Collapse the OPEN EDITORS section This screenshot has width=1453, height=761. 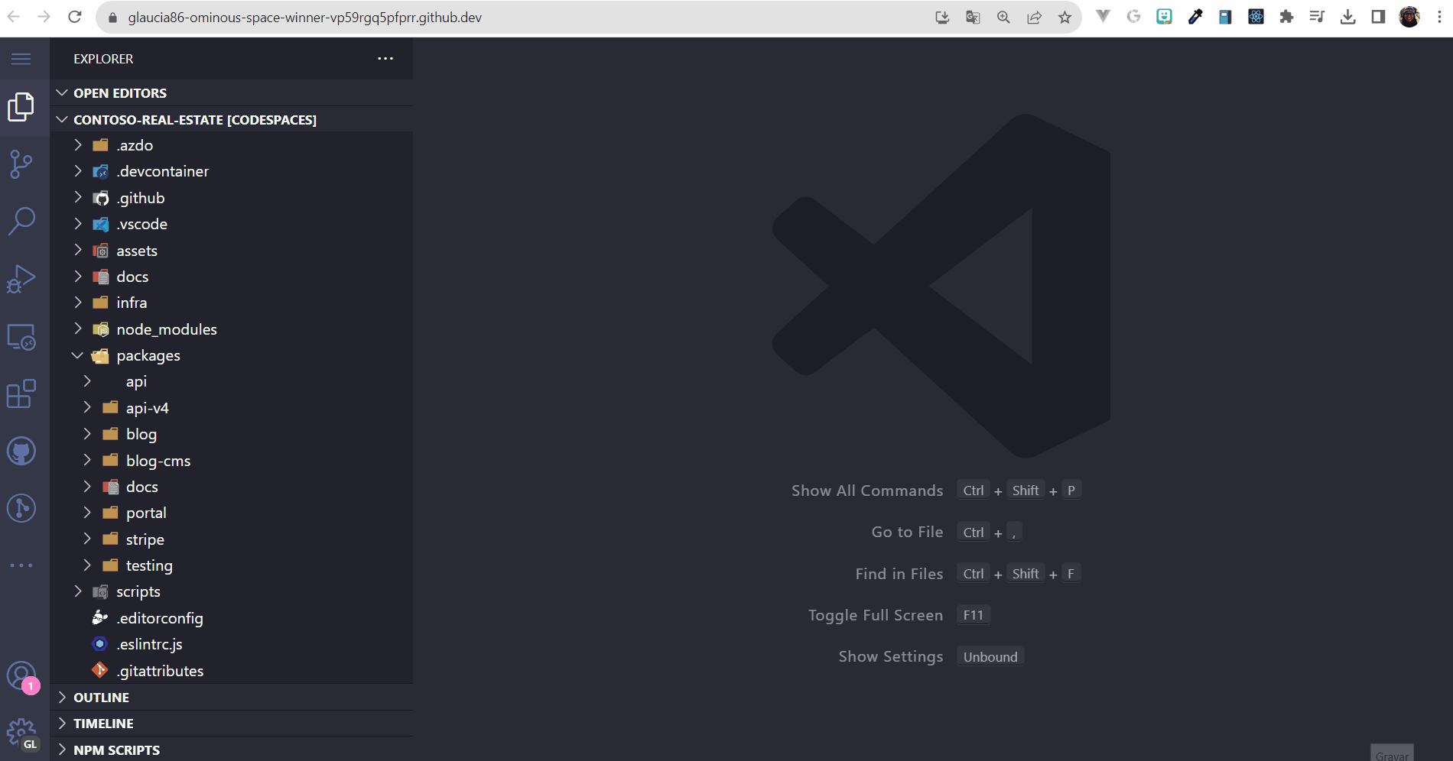tap(231, 93)
